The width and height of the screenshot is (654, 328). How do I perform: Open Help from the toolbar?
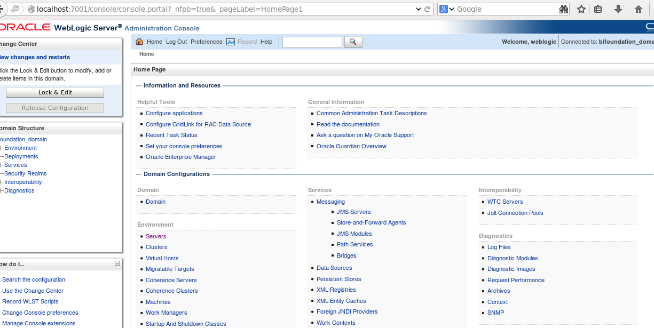(x=266, y=42)
